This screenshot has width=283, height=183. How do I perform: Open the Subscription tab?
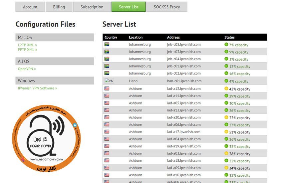(92, 7)
